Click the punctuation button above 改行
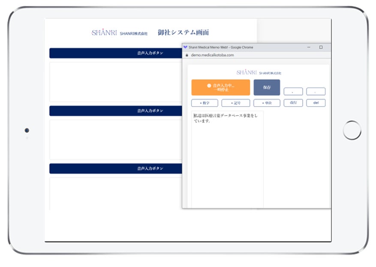The width and height of the screenshot is (376, 267). click(293, 91)
